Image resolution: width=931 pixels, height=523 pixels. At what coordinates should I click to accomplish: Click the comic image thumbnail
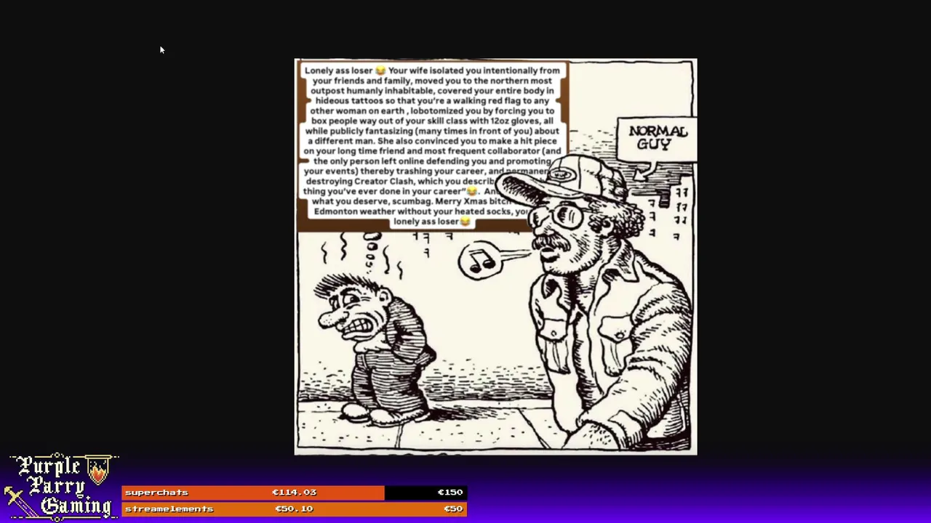click(495, 256)
